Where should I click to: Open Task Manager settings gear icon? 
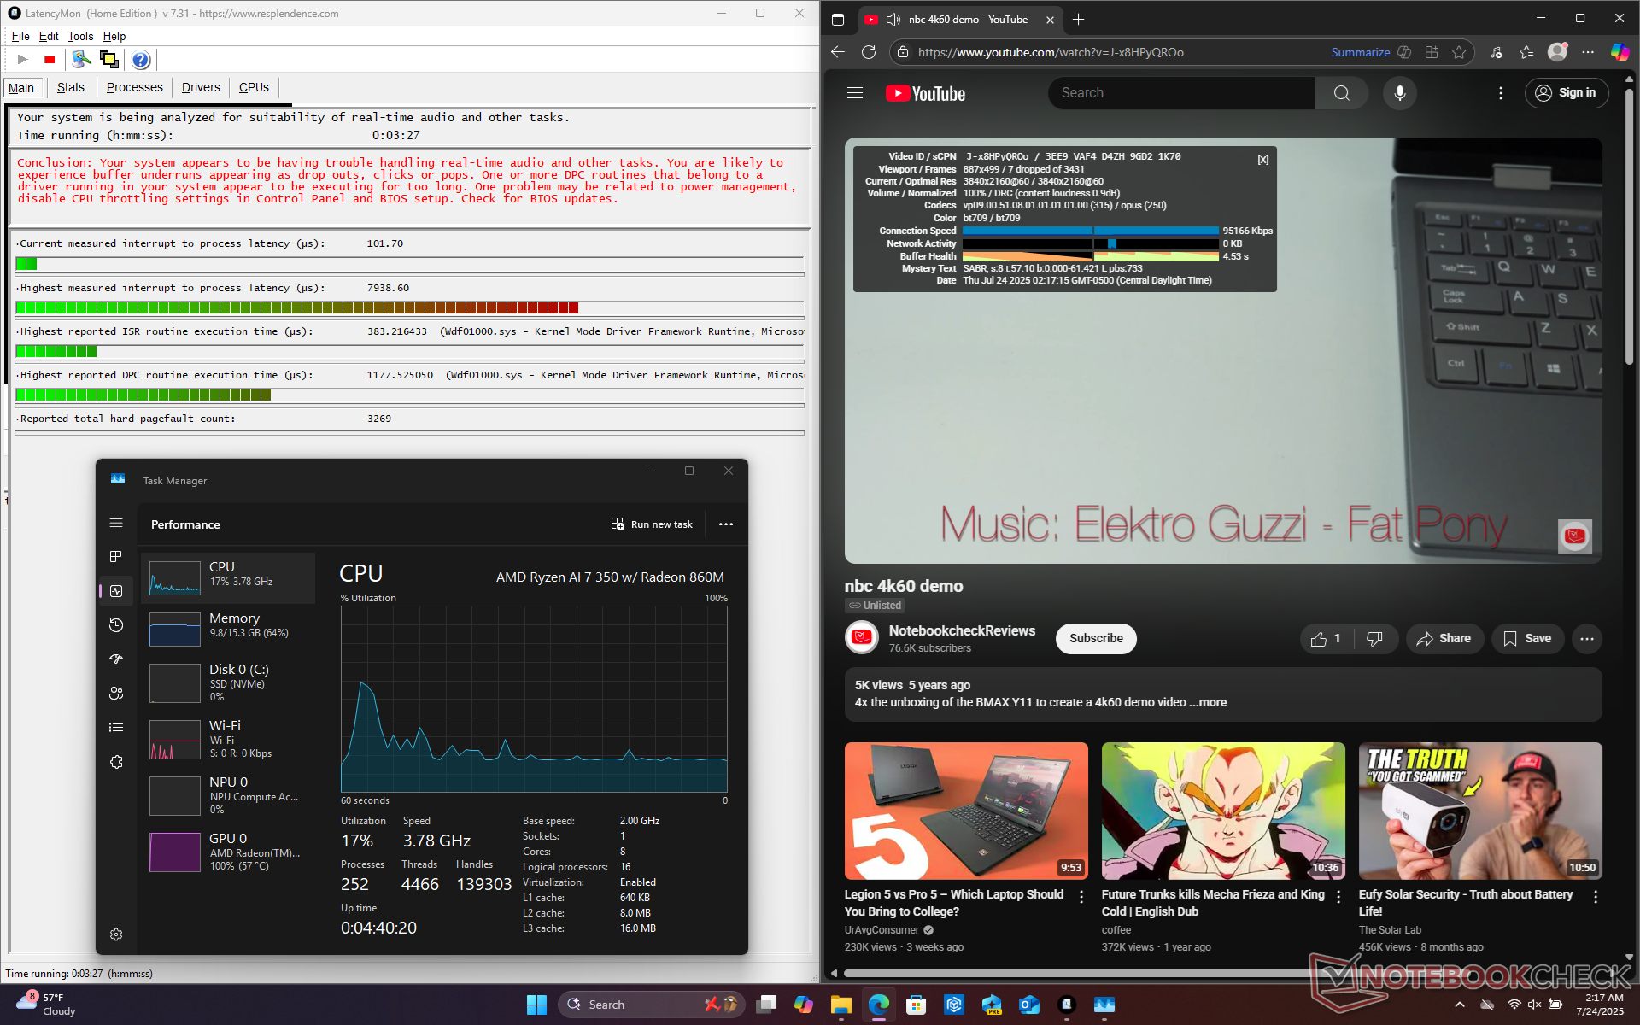[x=117, y=934]
